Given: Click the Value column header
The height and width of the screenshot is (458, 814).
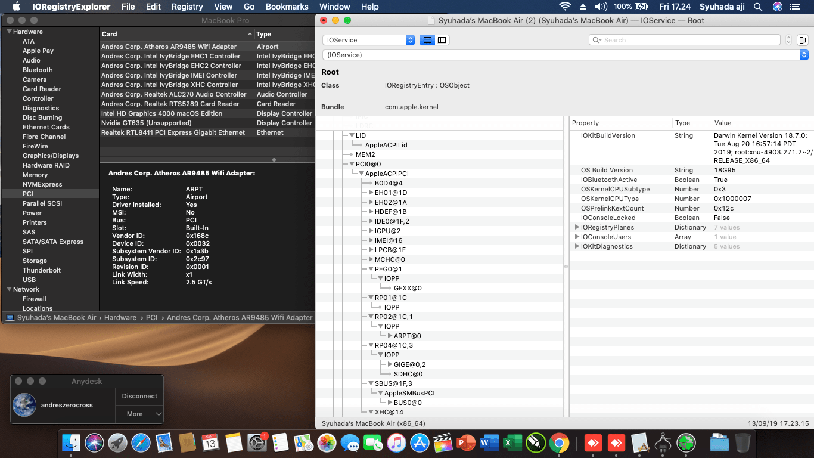Looking at the screenshot, I should coord(762,123).
